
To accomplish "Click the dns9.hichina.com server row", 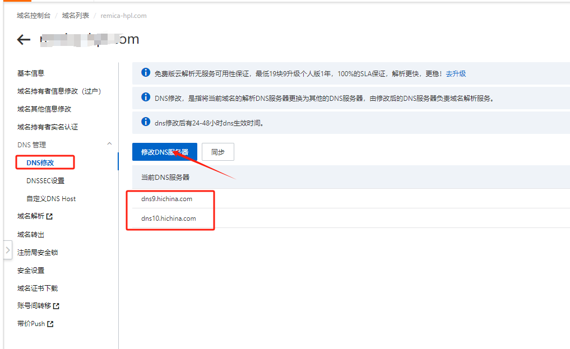I will point(167,199).
